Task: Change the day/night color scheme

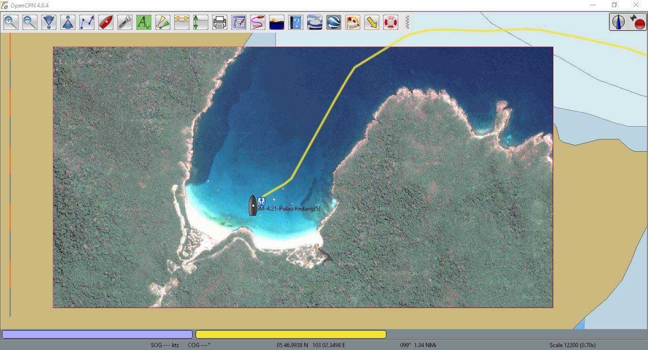Action: coord(276,22)
